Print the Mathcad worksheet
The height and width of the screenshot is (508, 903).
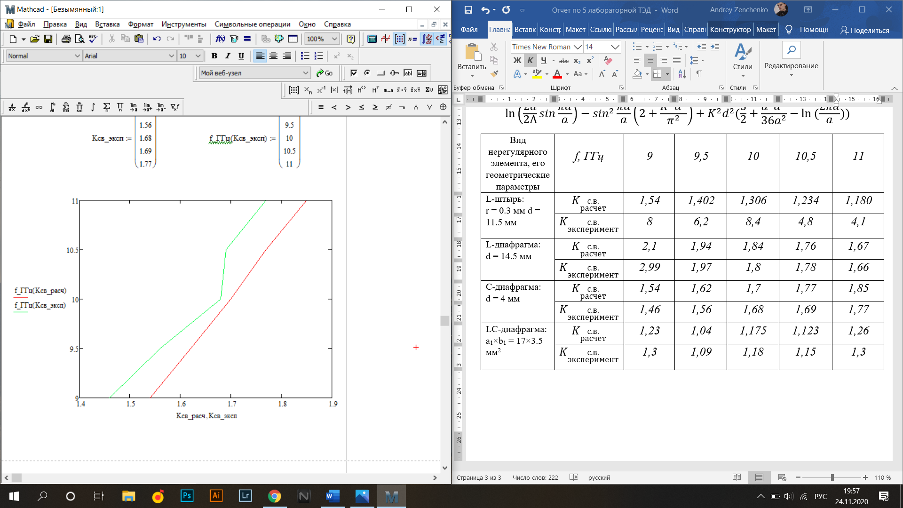click(x=66, y=39)
